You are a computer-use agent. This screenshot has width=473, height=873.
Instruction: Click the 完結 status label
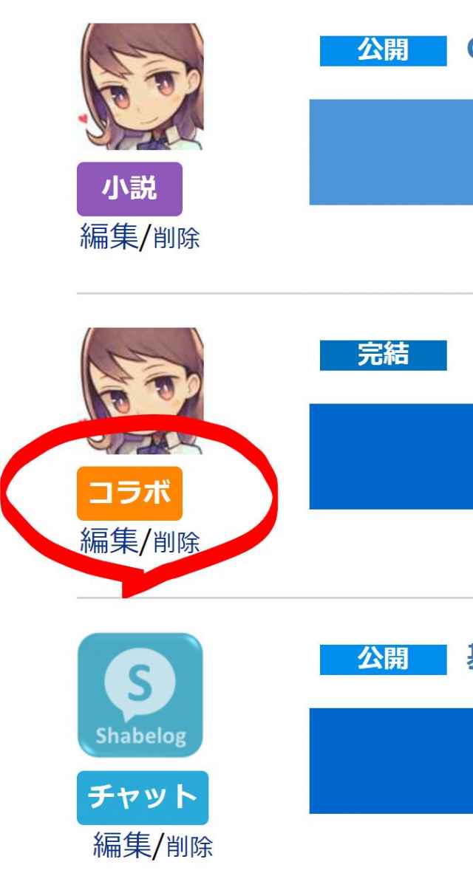[x=384, y=355]
